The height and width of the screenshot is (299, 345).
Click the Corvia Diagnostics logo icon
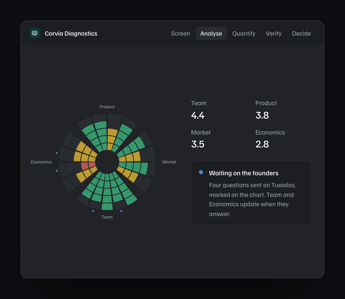pyautogui.click(x=35, y=33)
